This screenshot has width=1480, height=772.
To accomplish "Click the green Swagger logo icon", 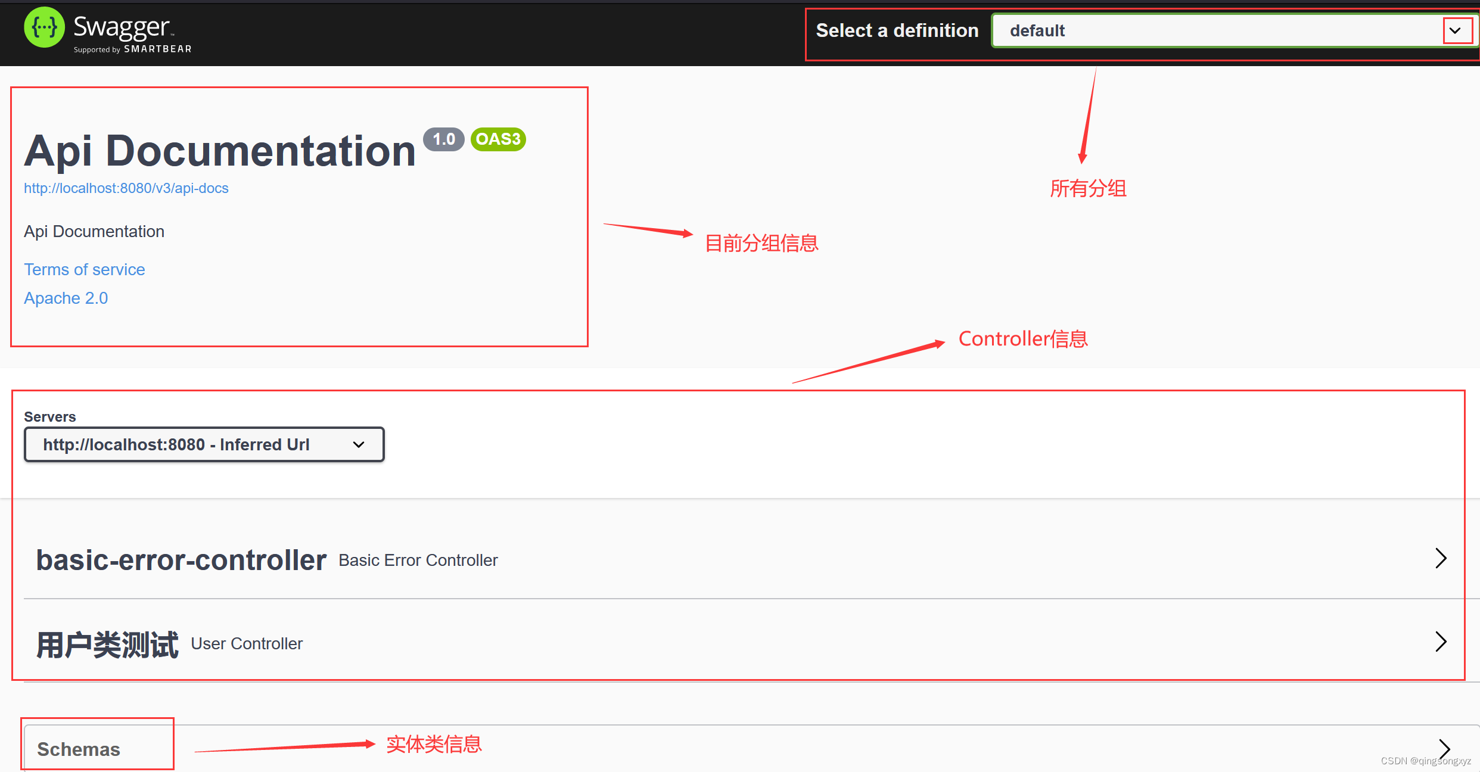I will point(44,27).
